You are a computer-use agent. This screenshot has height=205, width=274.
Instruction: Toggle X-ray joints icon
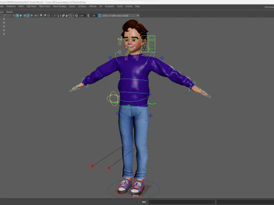pyautogui.click(x=70, y=15)
